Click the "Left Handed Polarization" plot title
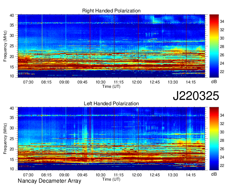This screenshot has height=185, width=228. click(x=111, y=104)
